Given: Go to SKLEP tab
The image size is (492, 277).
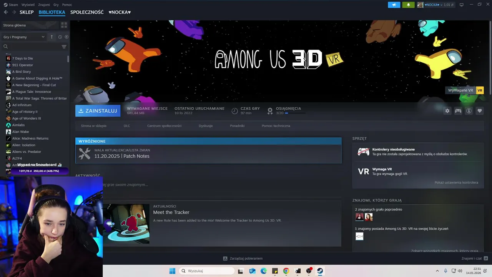Looking at the screenshot, I should coord(27,12).
